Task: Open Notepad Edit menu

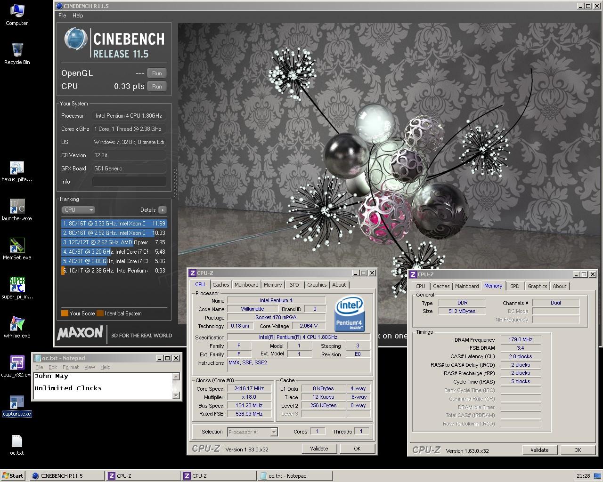Action: [x=53, y=367]
